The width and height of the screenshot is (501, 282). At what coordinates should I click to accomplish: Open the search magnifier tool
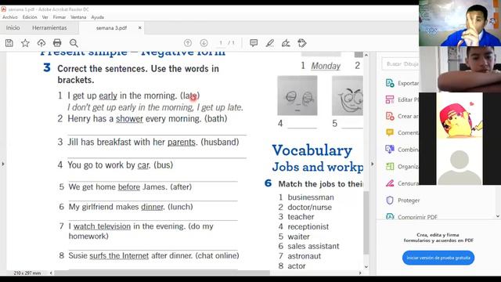pos(74,43)
